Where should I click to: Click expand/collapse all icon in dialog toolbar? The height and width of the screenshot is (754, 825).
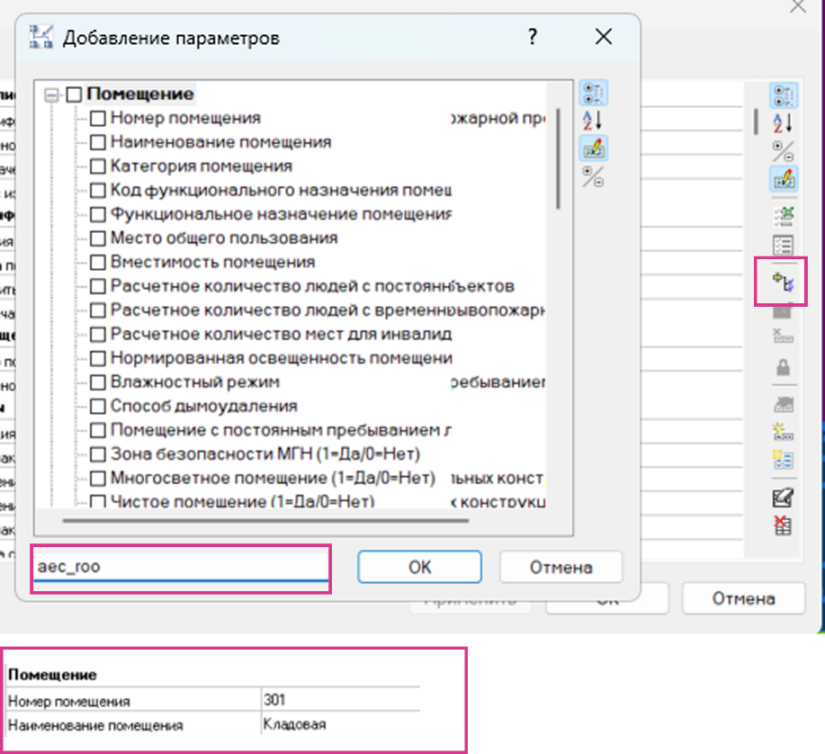coord(593,176)
